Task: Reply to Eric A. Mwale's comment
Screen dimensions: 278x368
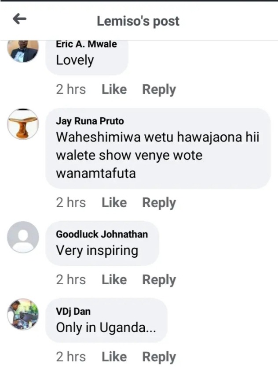Action: [159, 90]
